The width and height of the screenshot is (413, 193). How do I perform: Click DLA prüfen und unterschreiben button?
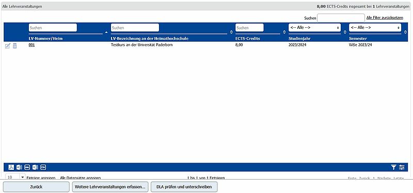[x=184, y=187]
